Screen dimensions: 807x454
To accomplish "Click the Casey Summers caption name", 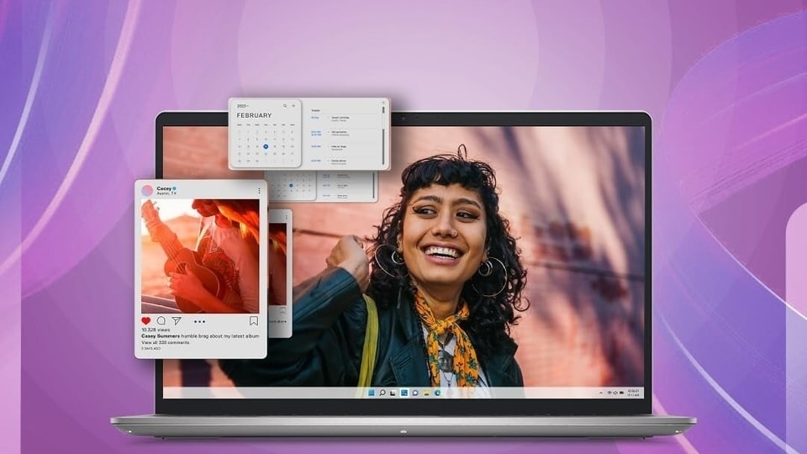I will coord(161,335).
